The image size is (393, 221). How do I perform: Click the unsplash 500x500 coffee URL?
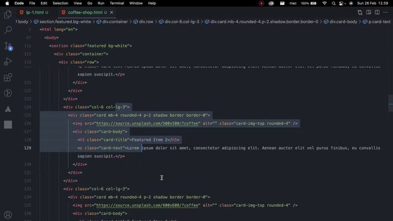pos(148,123)
